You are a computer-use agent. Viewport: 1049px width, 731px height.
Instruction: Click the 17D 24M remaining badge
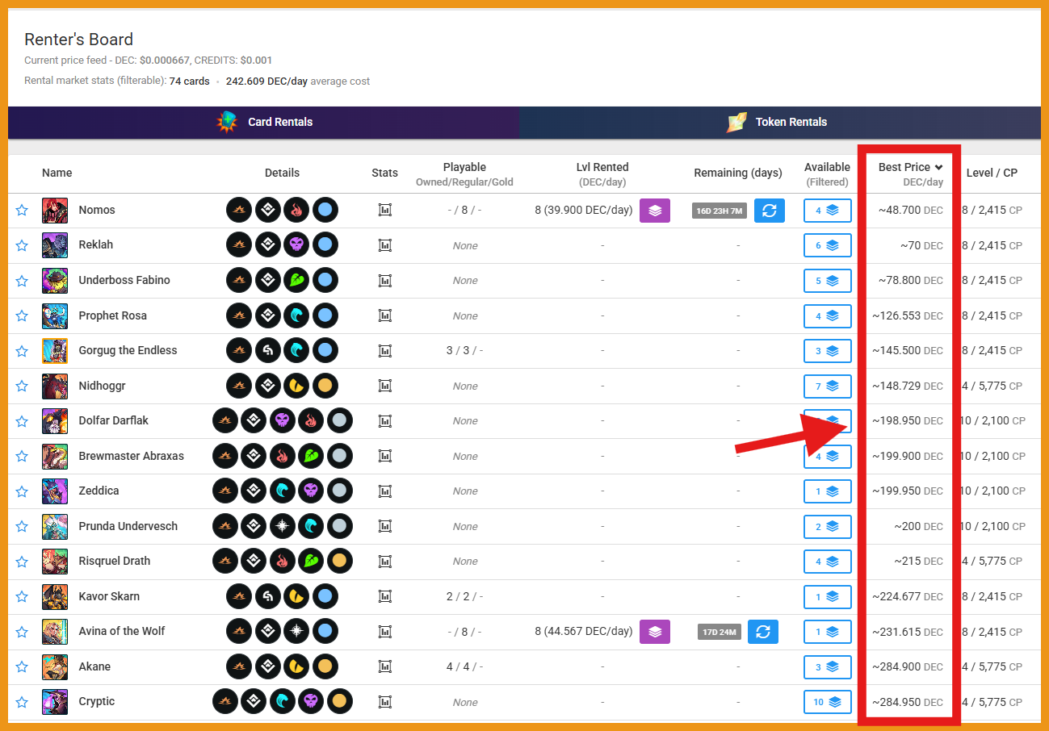(x=720, y=632)
